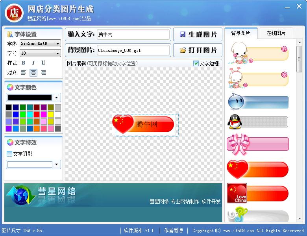Align text to the left

[x=24, y=72]
